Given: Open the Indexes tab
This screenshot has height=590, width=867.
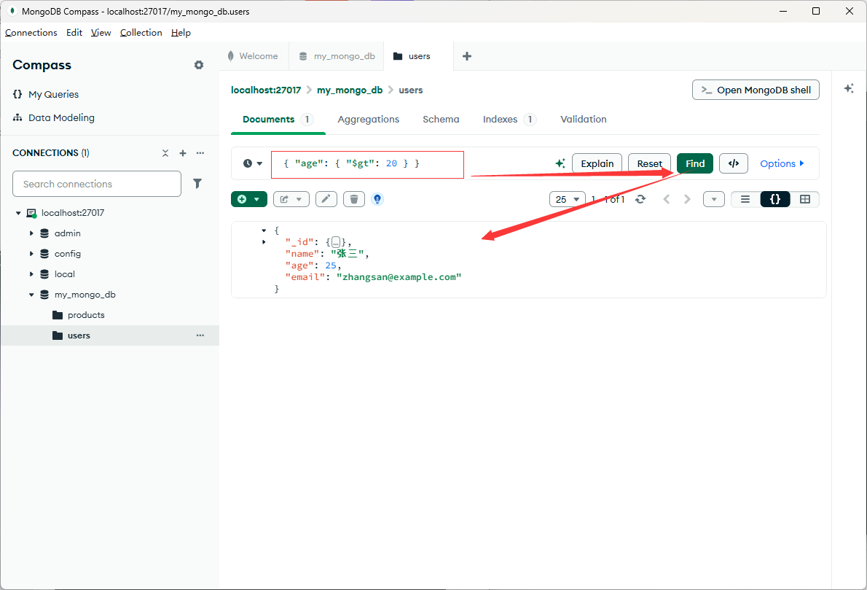Looking at the screenshot, I should (509, 120).
